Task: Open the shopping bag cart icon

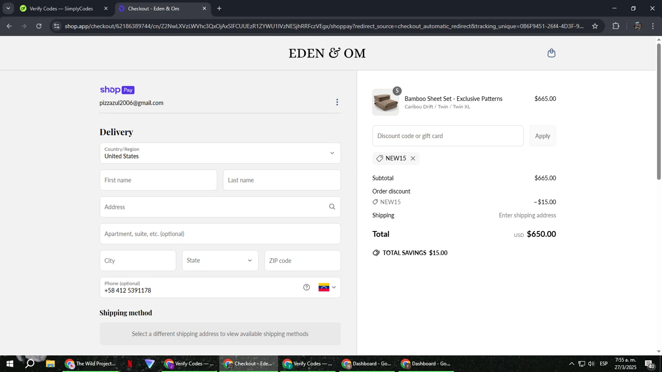Action: pyautogui.click(x=551, y=53)
